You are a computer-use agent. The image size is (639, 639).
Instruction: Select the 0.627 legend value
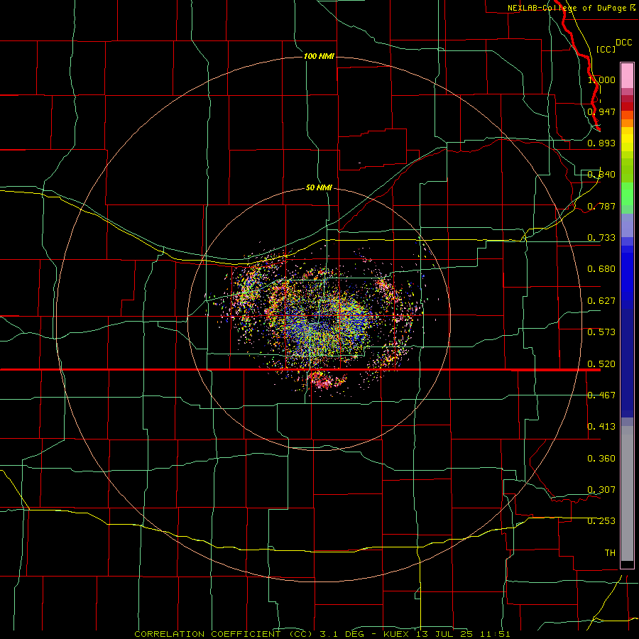(601, 301)
